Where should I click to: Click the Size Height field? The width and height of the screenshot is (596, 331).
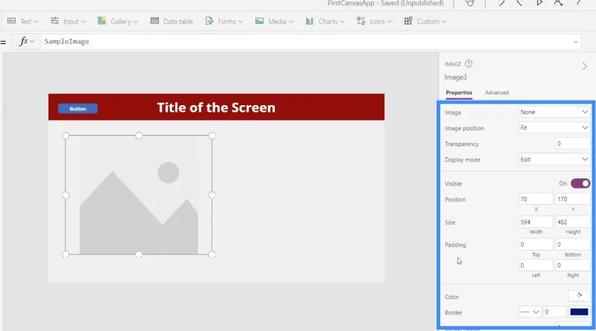click(573, 222)
